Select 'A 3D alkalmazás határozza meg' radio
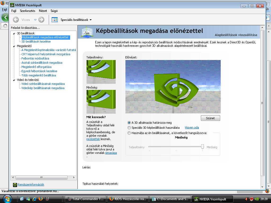Viewport: 271px width, 203px height. (129, 123)
